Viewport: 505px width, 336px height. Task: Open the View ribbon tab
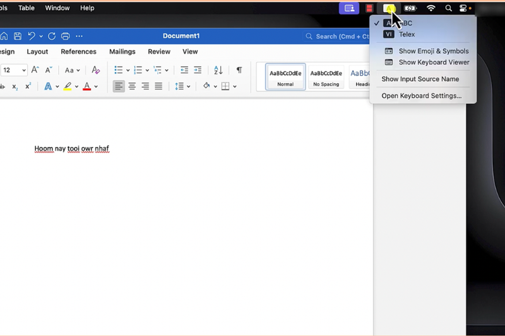190,52
